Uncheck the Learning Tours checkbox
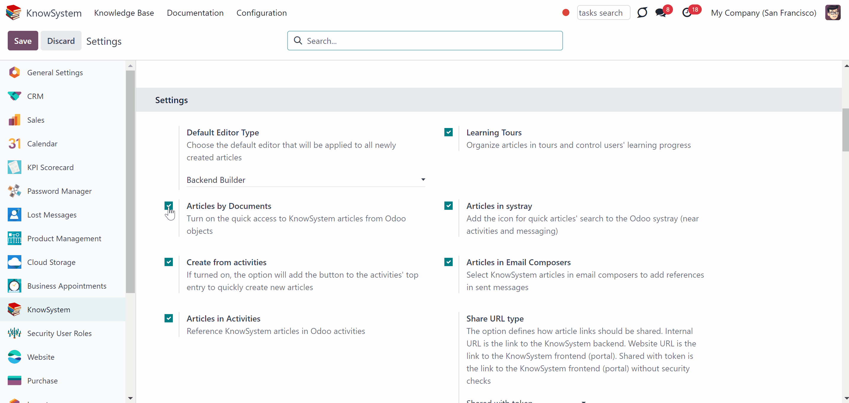 click(448, 132)
